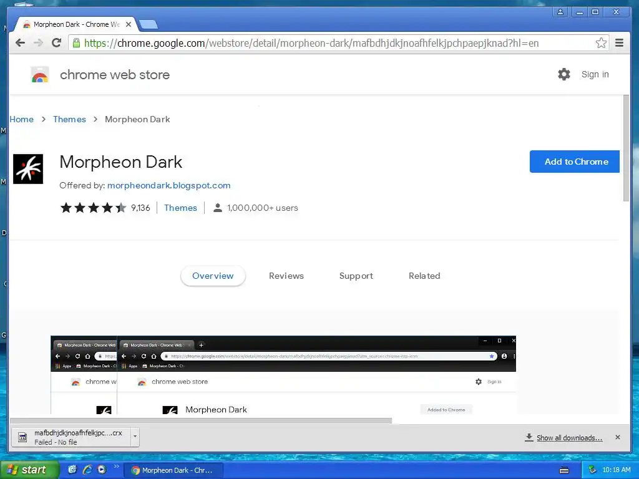639x479 pixels.
Task: Click the failed crx download file icon
Action: point(22,437)
